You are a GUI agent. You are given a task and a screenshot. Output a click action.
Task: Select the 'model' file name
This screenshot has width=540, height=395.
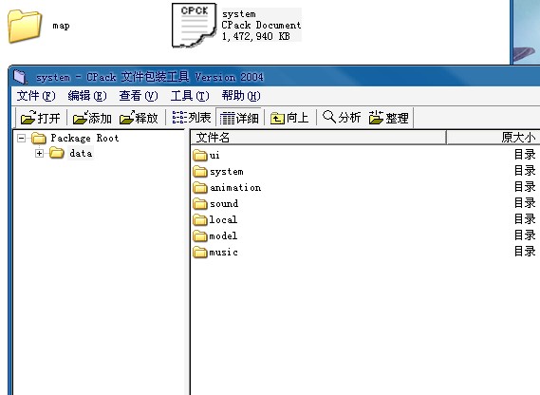(x=223, y=235)
